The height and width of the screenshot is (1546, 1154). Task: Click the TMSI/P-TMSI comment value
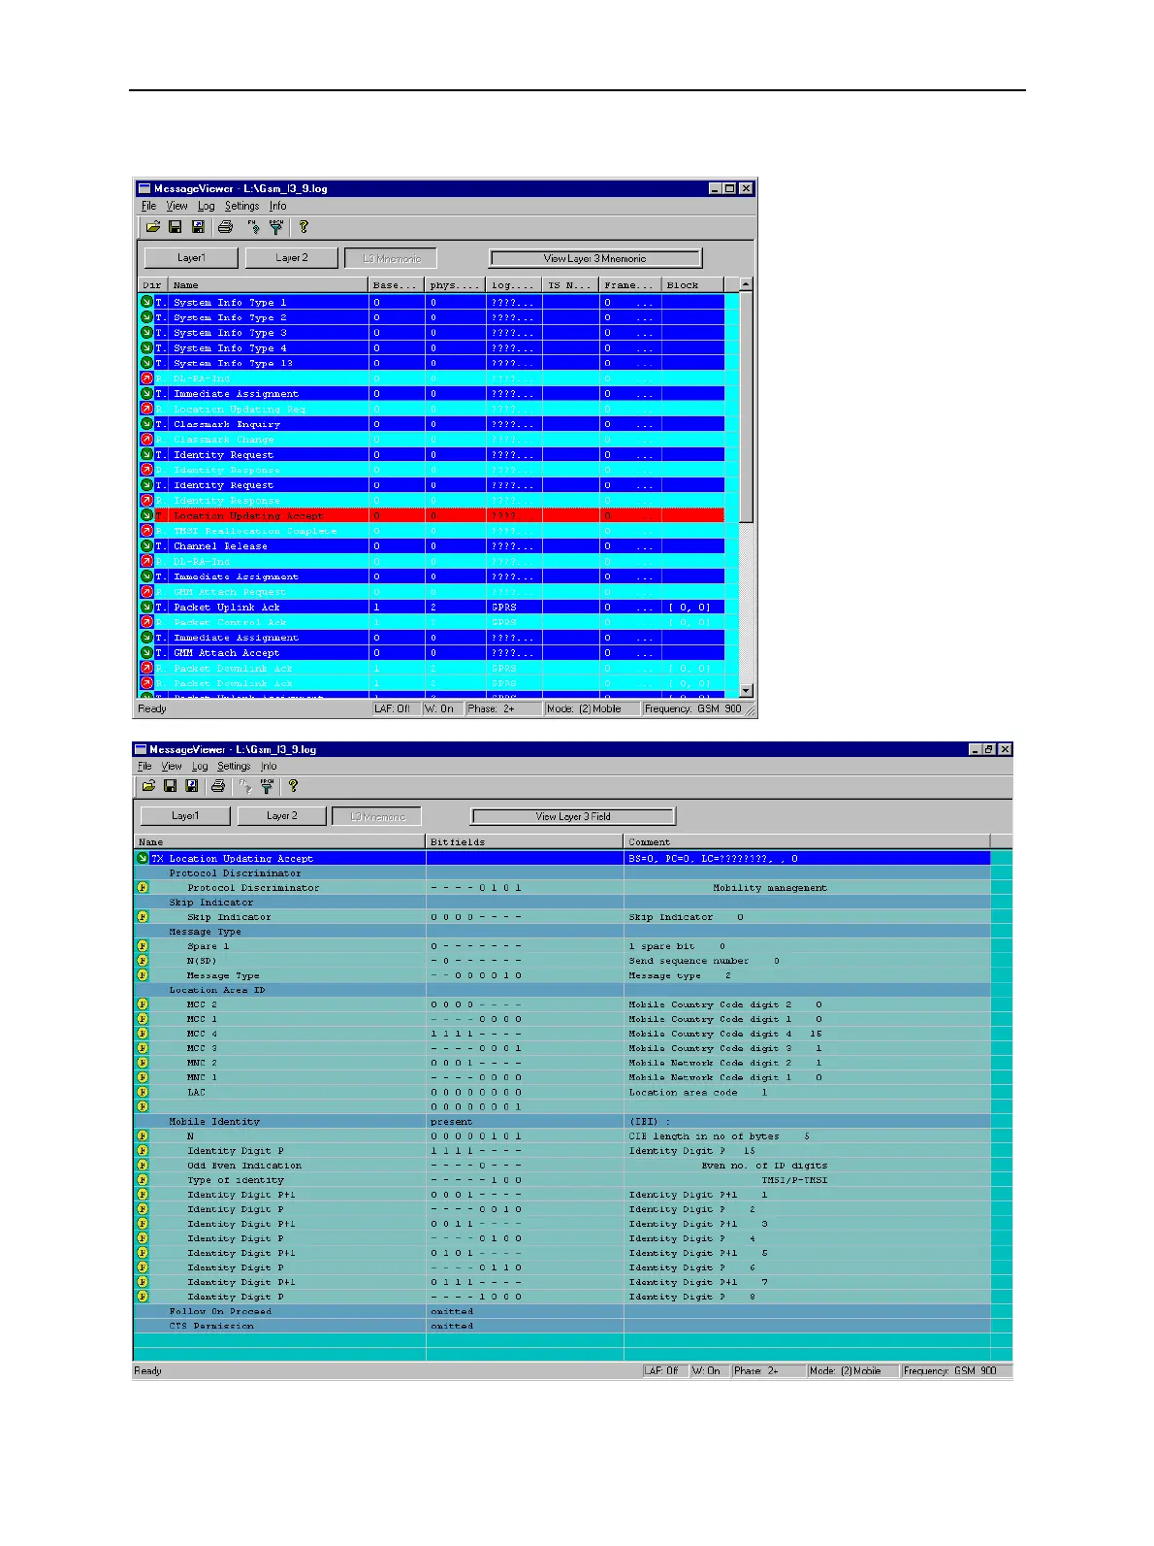[794, 1180]
